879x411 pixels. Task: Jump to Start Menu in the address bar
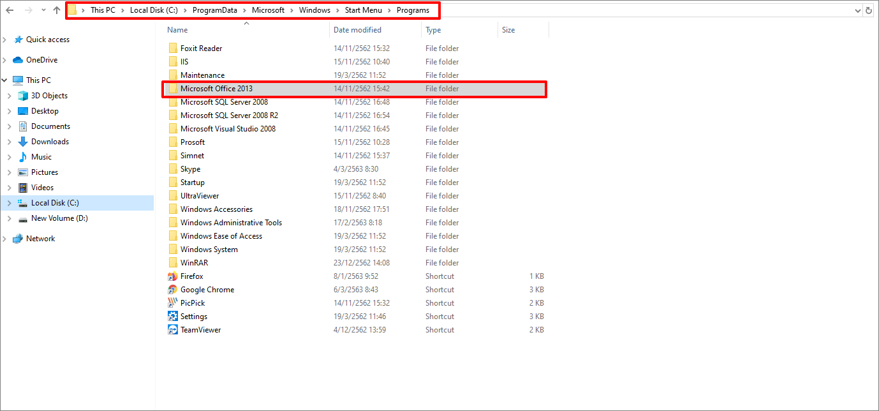pyautogui.click(x=364, y=10)
